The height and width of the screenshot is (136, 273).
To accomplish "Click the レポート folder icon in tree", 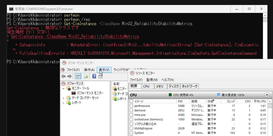I will (68, 102).
